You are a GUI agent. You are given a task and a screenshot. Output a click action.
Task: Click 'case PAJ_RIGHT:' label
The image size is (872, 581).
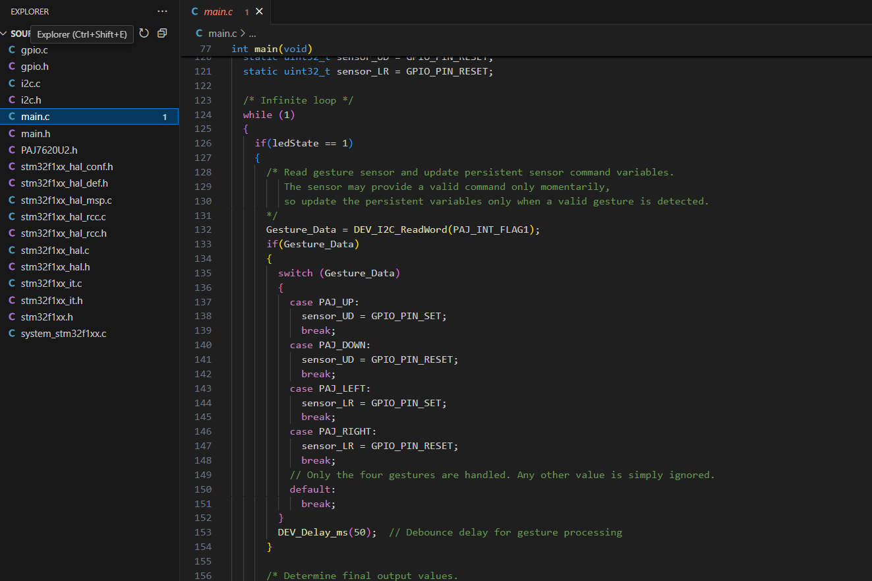click(334, 431)
